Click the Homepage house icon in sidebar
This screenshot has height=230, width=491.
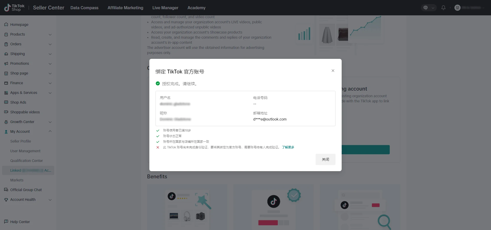click(6, 25)
